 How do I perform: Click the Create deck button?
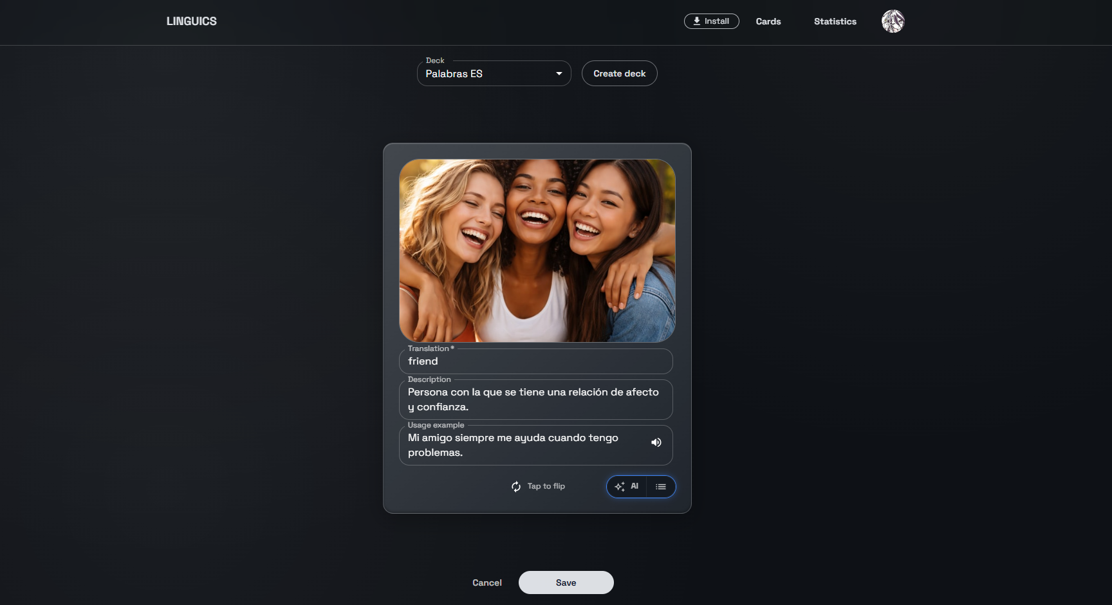click(619, 73)
